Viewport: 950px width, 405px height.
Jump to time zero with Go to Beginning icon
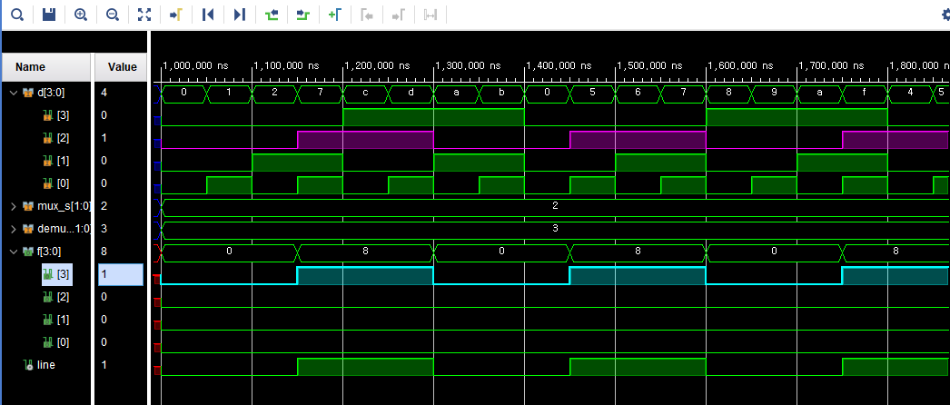(x=208, y=14)
